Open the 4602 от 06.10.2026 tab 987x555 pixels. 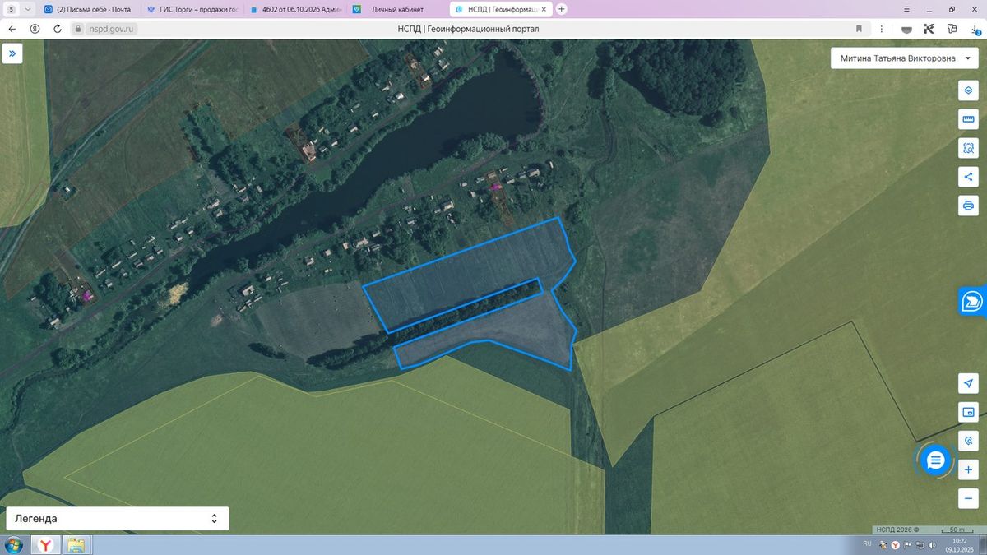click(x=296, y=9)
